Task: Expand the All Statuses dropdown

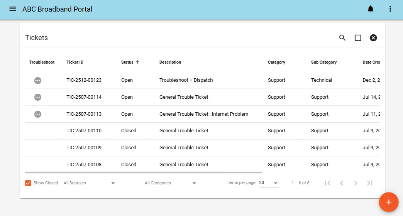Action: [89, 183]
